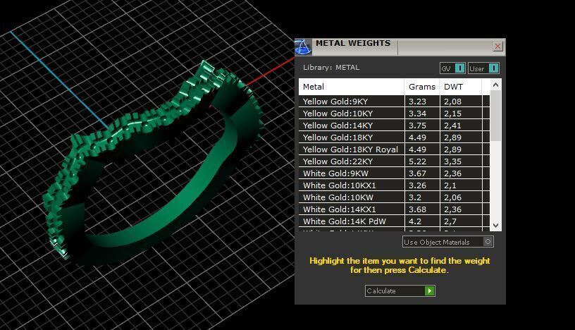Image resolution: width=575 pixels, height=330 pixels.
Task: Select the Yellow Gold:22KY row
Action: (x=394, y=161)
